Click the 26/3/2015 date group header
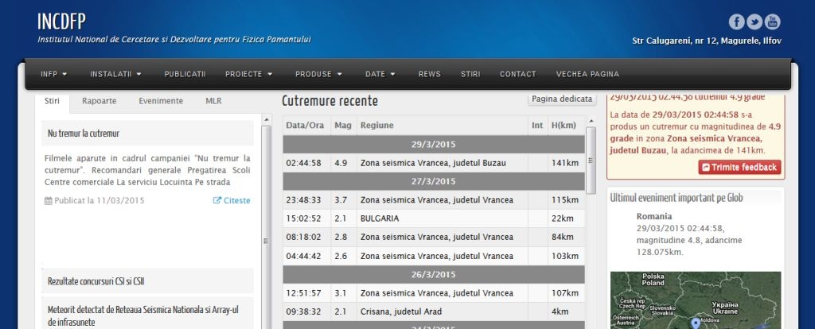Image resolution: width=815 pixels, height=329 pixels. point(434,274)
